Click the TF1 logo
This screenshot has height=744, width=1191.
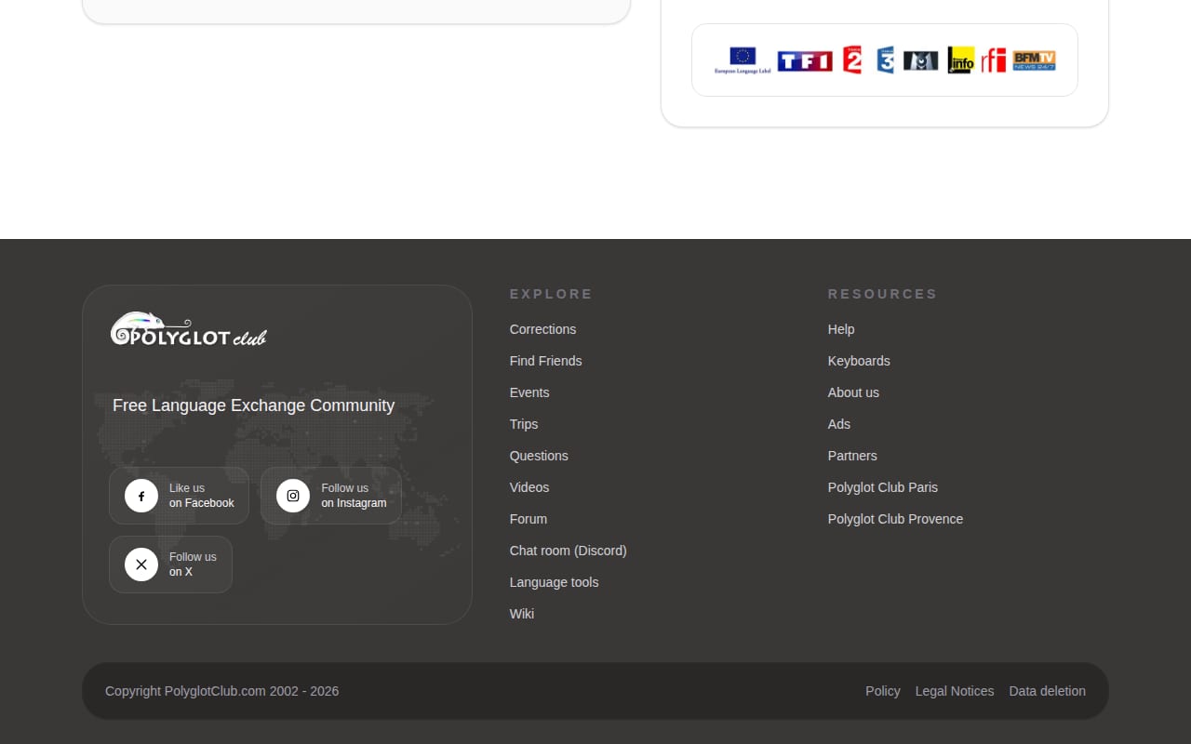[805, 61]
